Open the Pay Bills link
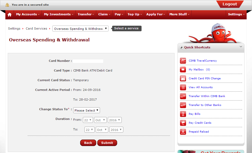252x153 pixels. coord(194,114)
